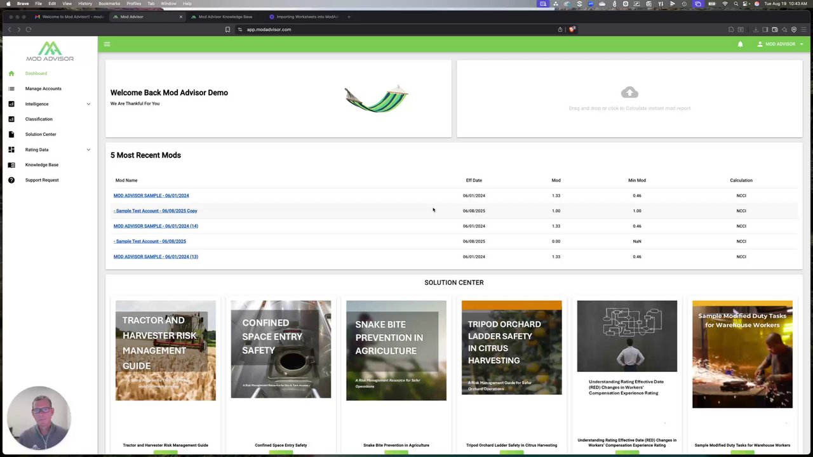Open the Apple menu
Viewport: 813px width, 457px height.
click(8, 4)
